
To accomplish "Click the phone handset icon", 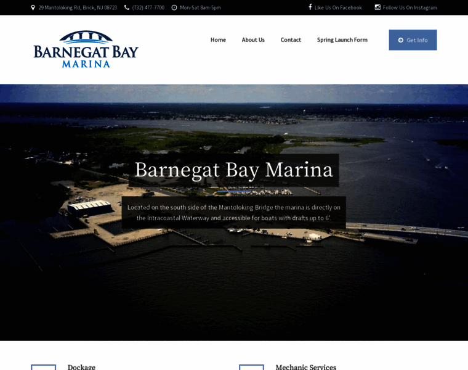I will point(127,7).
